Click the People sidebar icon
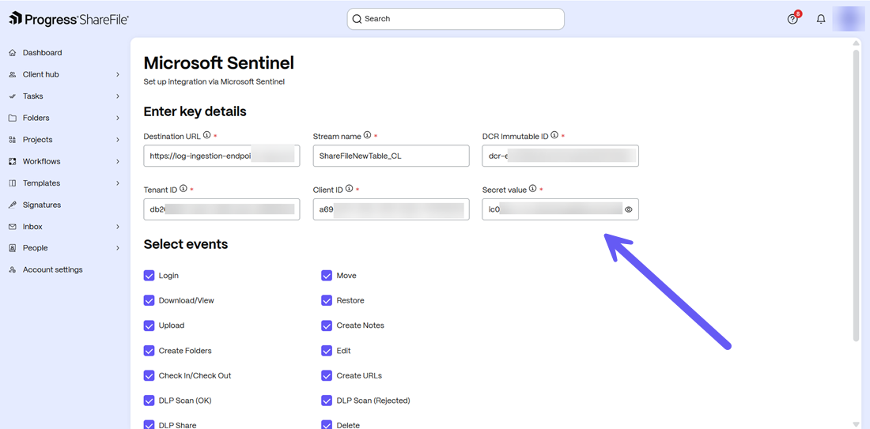870x429 pixels. pyautogui.click(x=12, y=248)
